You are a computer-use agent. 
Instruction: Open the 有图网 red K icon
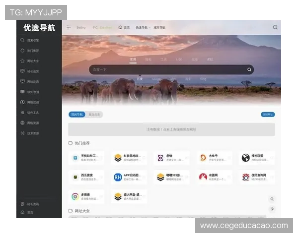[x=203, y=177]
